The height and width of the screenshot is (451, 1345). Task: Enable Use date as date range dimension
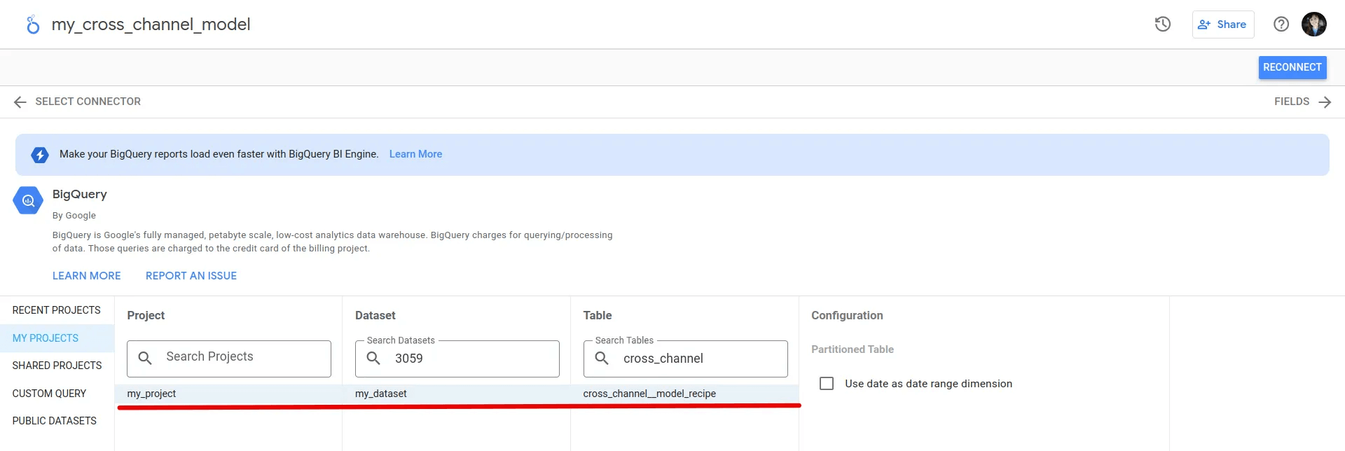click(x=827, y=384)
